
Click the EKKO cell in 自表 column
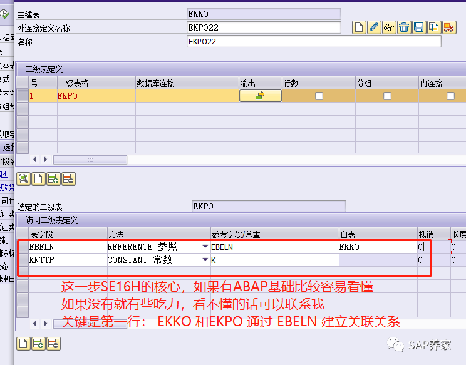click(x=378, y=247)
